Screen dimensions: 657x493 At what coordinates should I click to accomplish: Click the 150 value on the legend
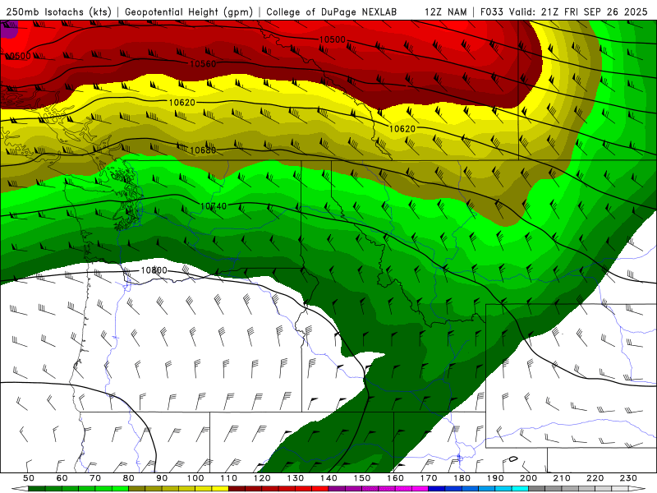(362, 478)
